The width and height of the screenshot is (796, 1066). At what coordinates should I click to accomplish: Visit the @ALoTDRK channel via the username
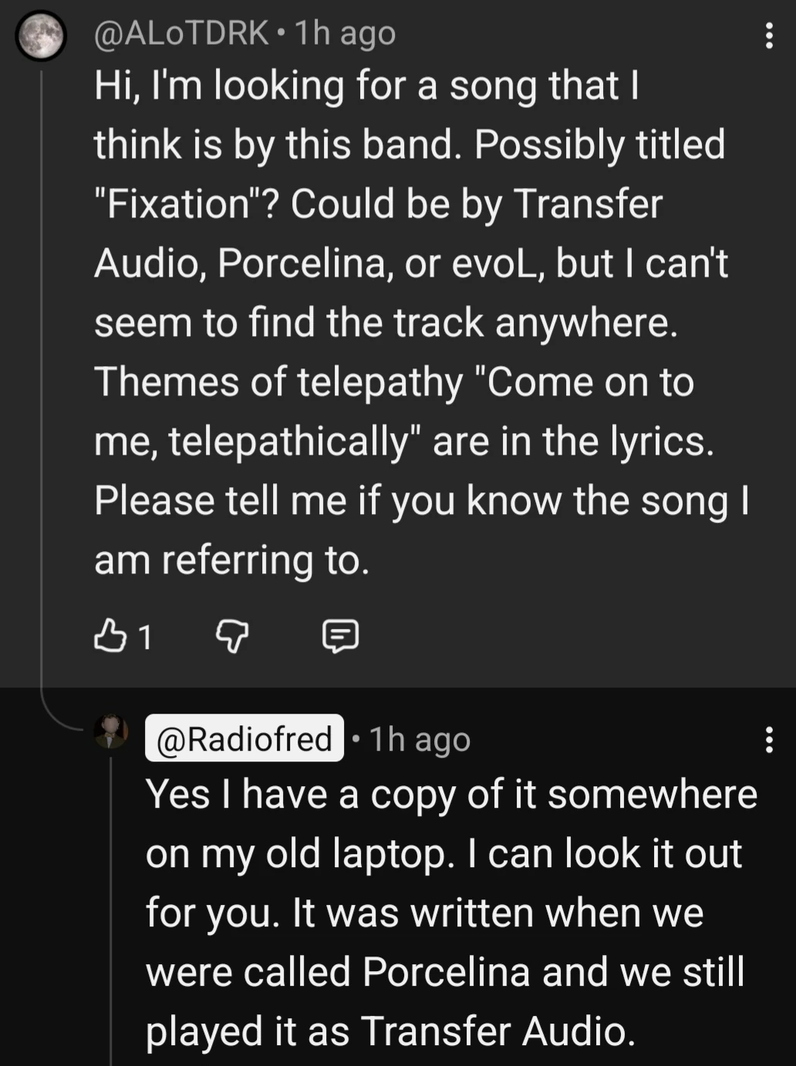pos(181,33)
